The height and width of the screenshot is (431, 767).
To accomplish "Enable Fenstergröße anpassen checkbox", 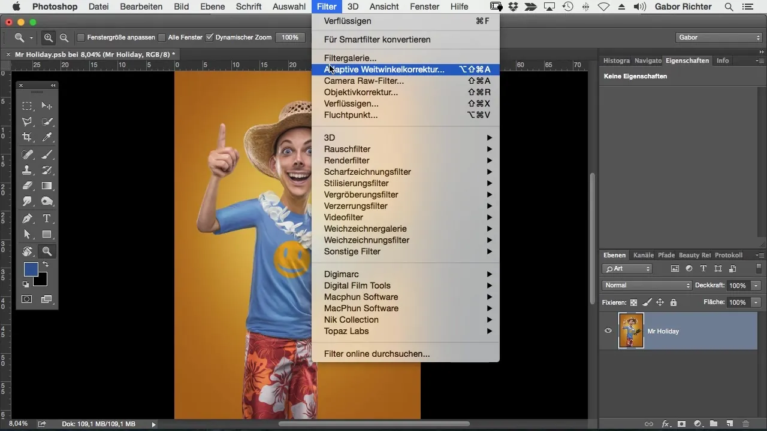I will (81, 37).
